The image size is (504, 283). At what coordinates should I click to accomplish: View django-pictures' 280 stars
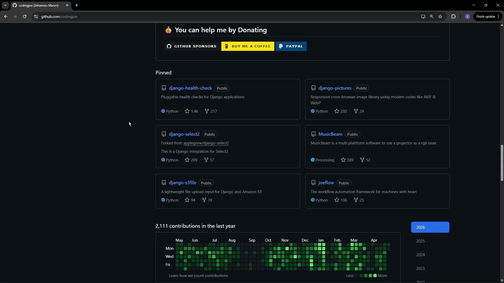(341, 111)
